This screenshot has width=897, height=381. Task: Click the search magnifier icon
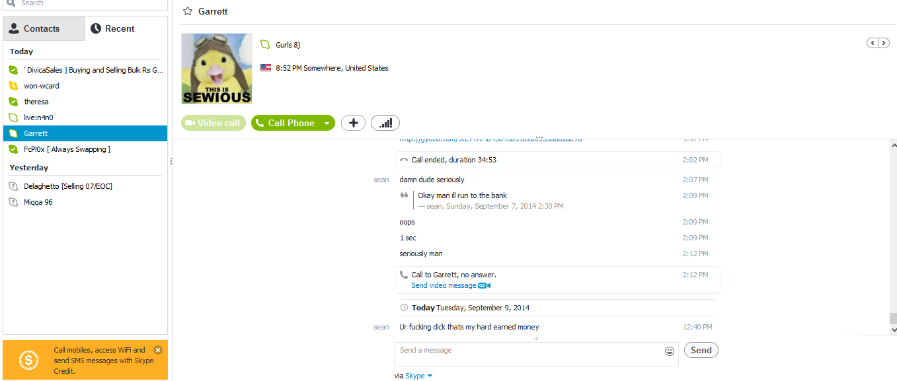[11, 3]
